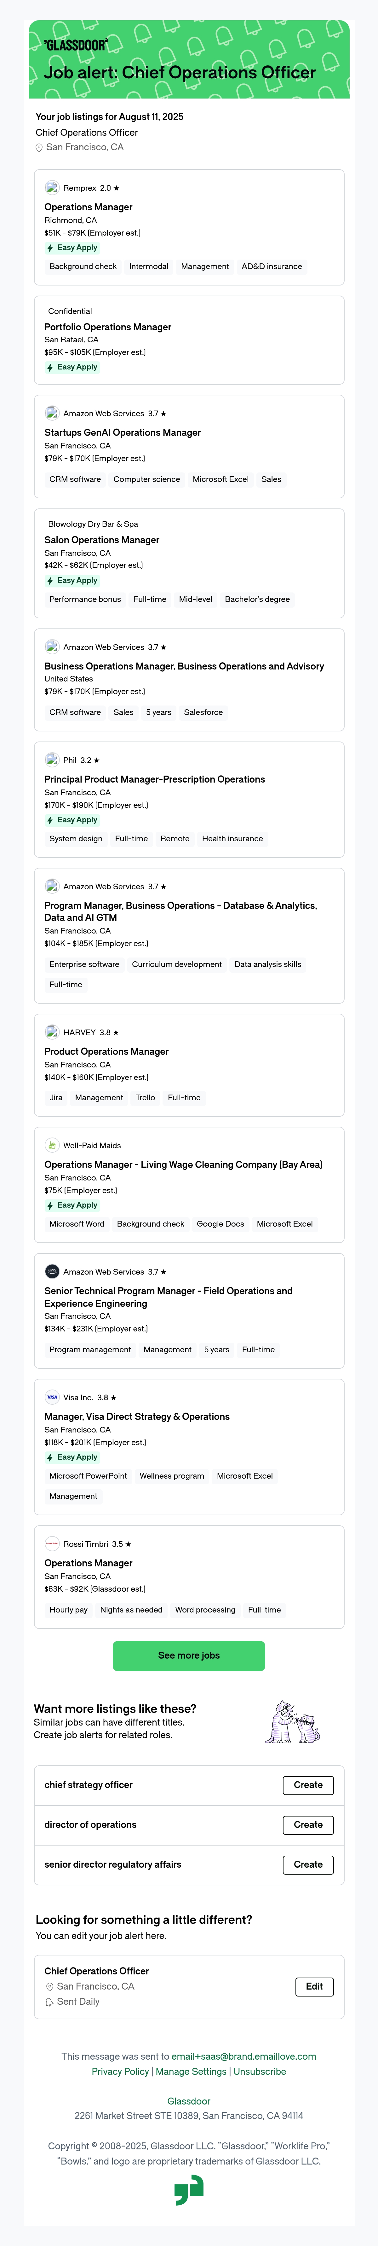Open the Startups GenAI Operations Manager job

(123, 432)
